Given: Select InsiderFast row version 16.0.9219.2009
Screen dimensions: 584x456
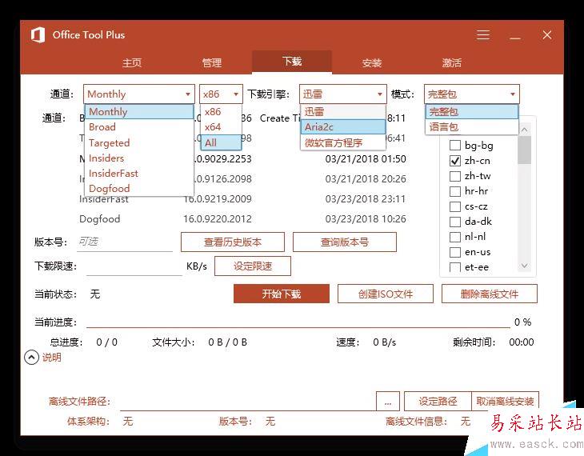Looking at the screenshot, I should [x=218, y=198].
